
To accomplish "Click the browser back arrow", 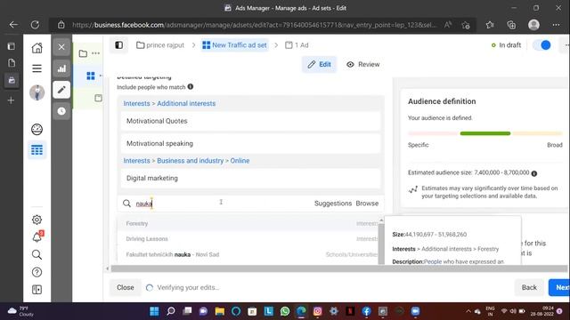I will click(14, 25).
